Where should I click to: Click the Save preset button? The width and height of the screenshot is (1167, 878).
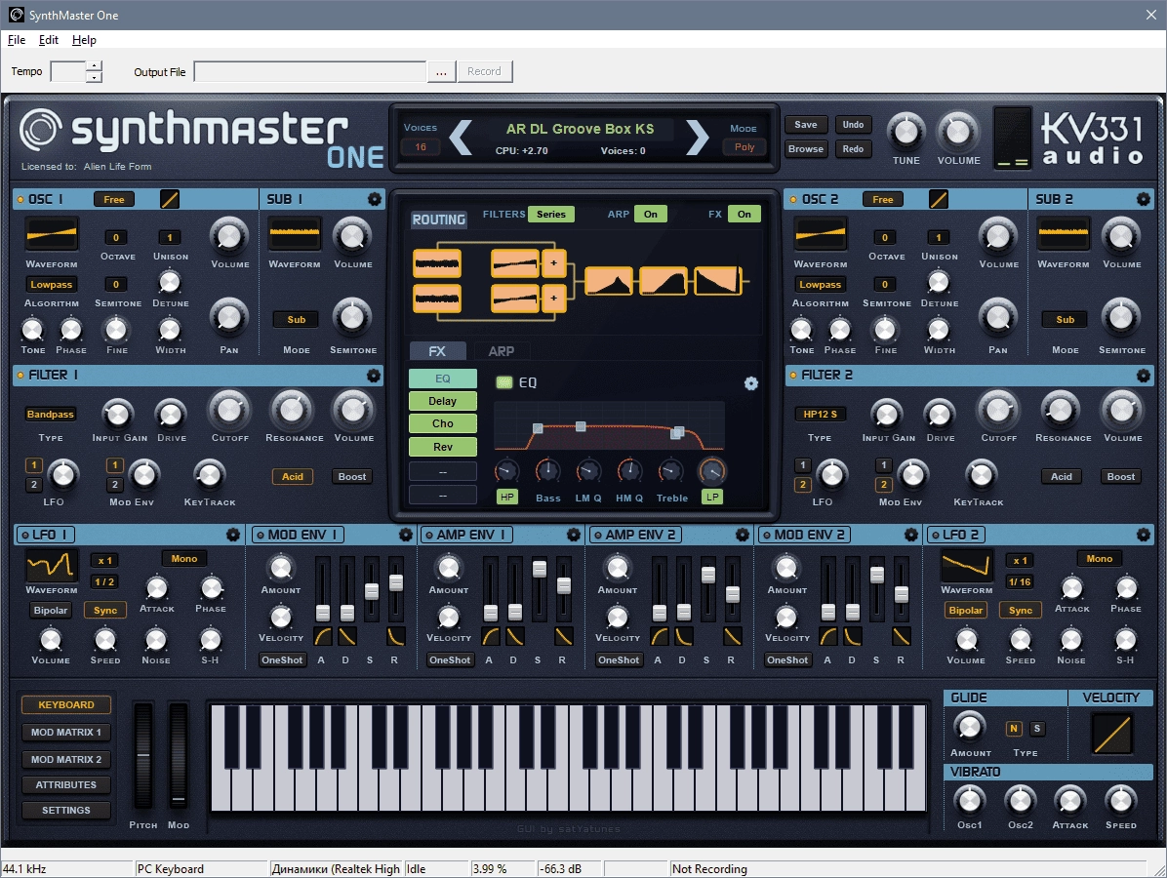tap(805, 125)
